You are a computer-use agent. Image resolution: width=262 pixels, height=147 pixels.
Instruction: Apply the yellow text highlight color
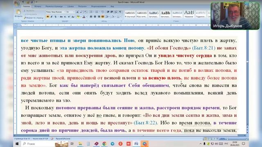(x=78, y=17)
